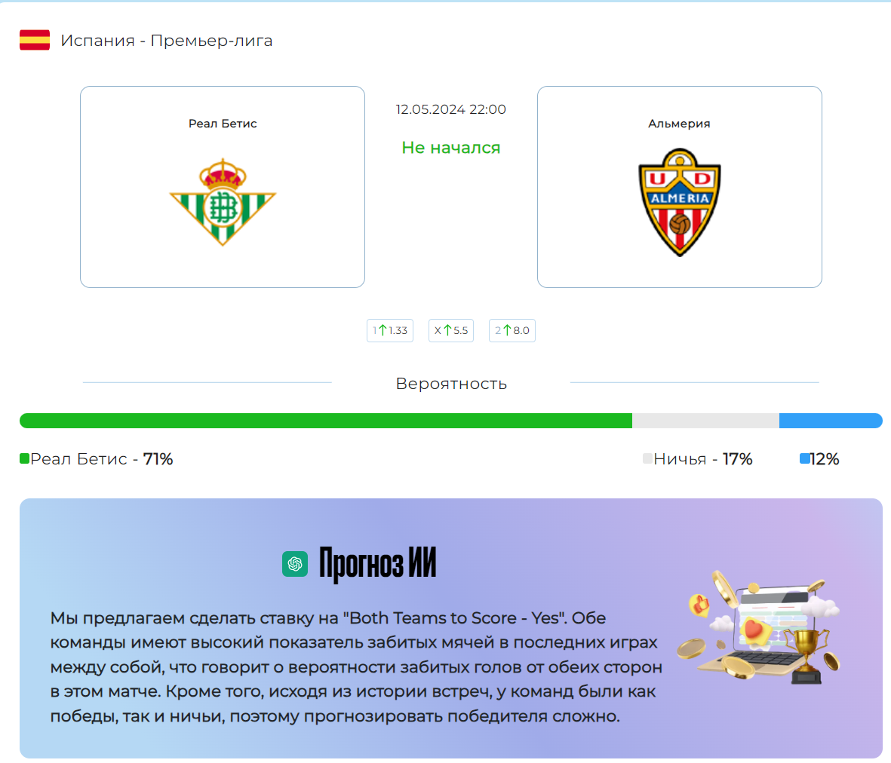Open the Испания - Премьер-лига league link
Screen dimensions: 891x763
click(x=167, y=40)
